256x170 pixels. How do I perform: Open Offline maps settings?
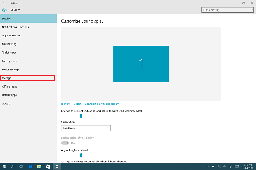tap(29, 86)
